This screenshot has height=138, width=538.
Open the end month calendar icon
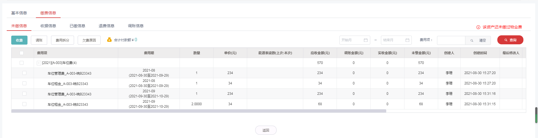pos(407,40)
